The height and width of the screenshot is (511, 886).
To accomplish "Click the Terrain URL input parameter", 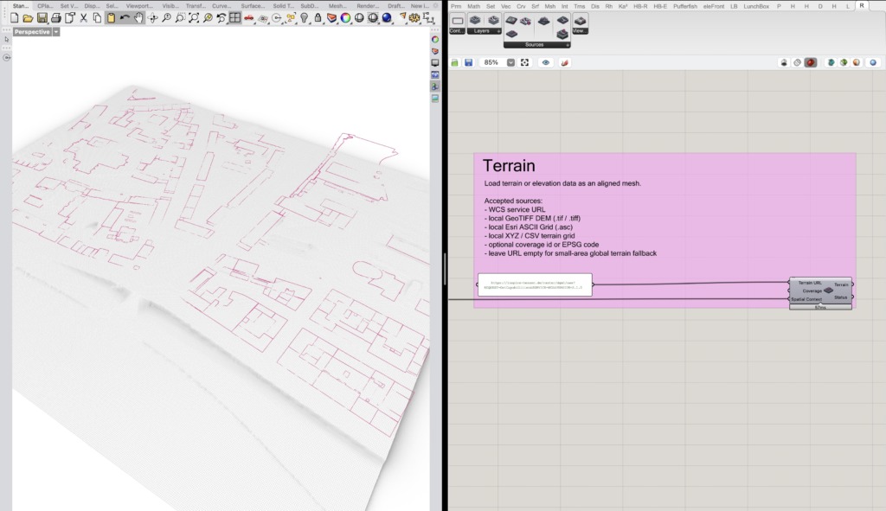I will (x=810, y=283).
